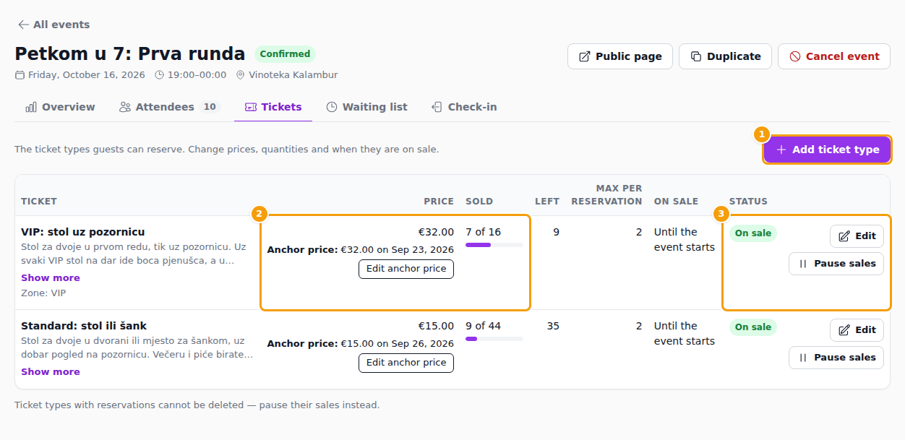Image resolution: width=905 pixels, height=440 pixels.
Task: Click the people icon on the Attendees tab
Action: pos(125,107)
